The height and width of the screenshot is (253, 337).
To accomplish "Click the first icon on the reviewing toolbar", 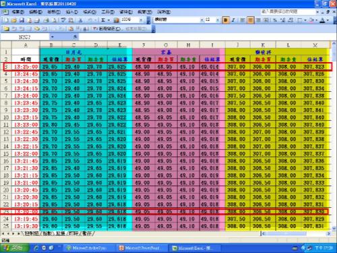I will coord(6,28).
